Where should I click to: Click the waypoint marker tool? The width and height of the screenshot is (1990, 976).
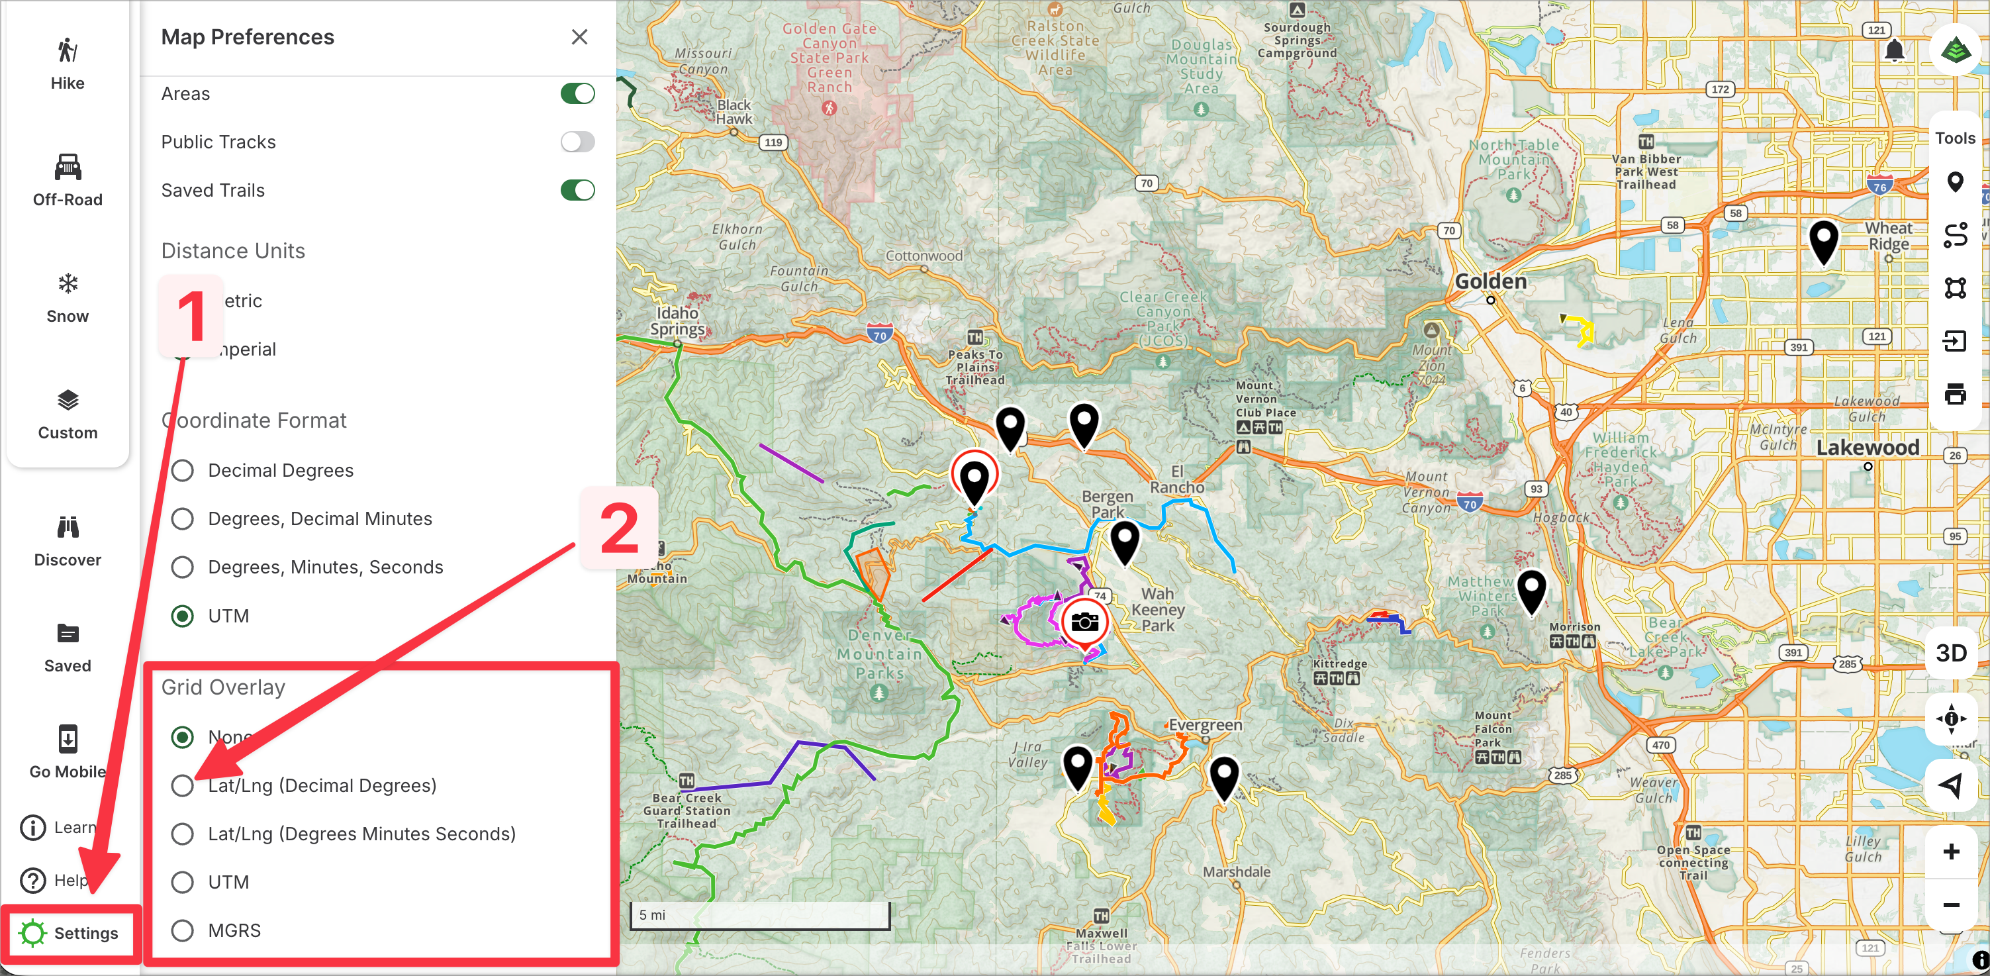(1954, 182)
